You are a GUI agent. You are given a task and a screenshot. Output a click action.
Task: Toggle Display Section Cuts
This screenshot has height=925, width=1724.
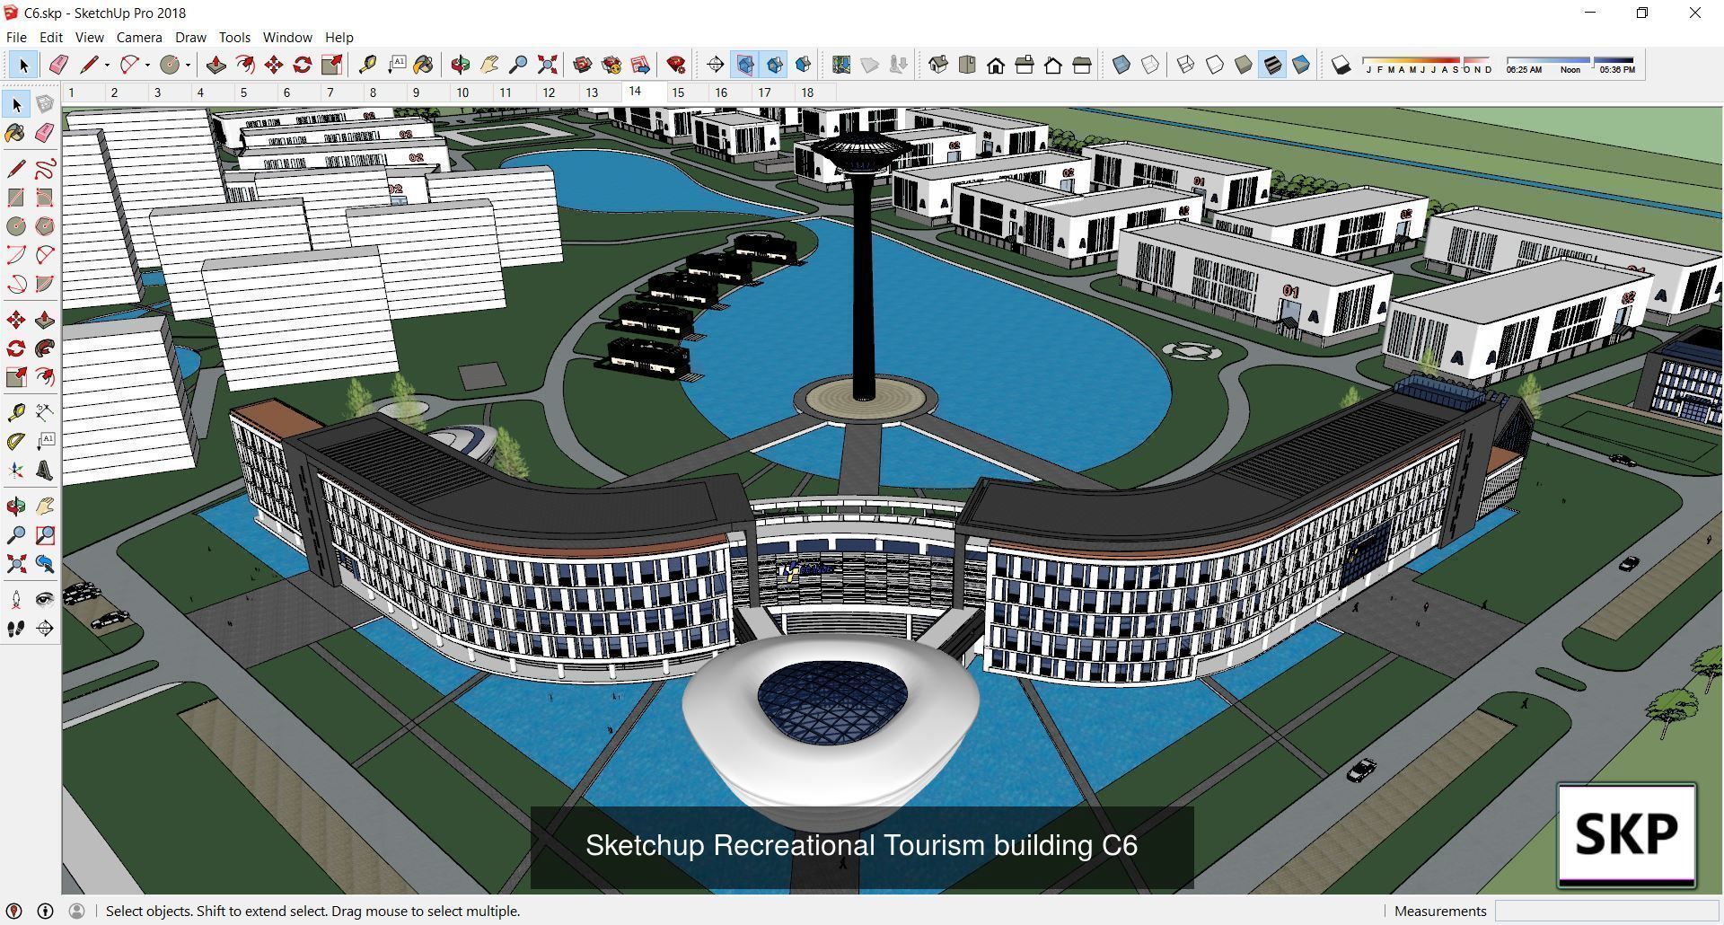click(x=774, y=65)
